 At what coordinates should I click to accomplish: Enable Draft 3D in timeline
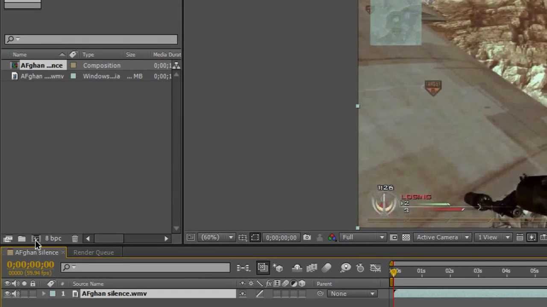click(279, 268)
